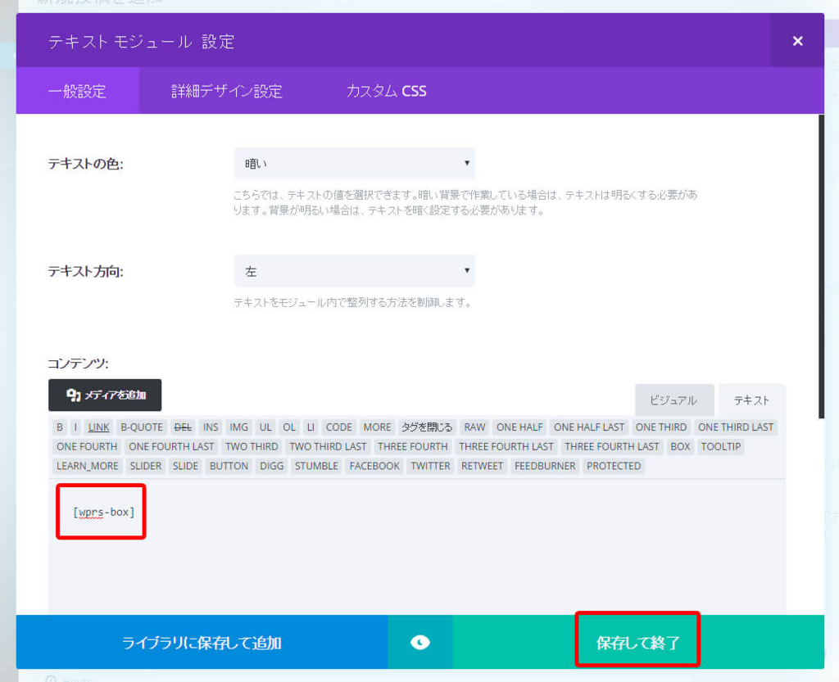
Task: Open the カスタム CSS tab
Action: click(386, 91)
